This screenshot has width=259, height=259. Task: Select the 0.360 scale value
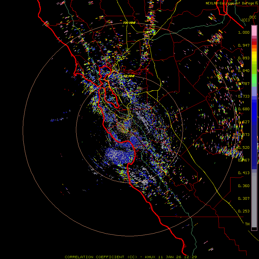pos(244,186)
